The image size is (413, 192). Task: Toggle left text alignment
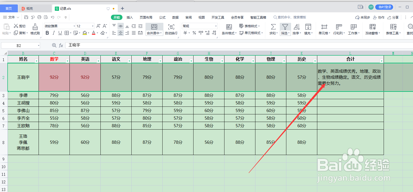(114, 33)
